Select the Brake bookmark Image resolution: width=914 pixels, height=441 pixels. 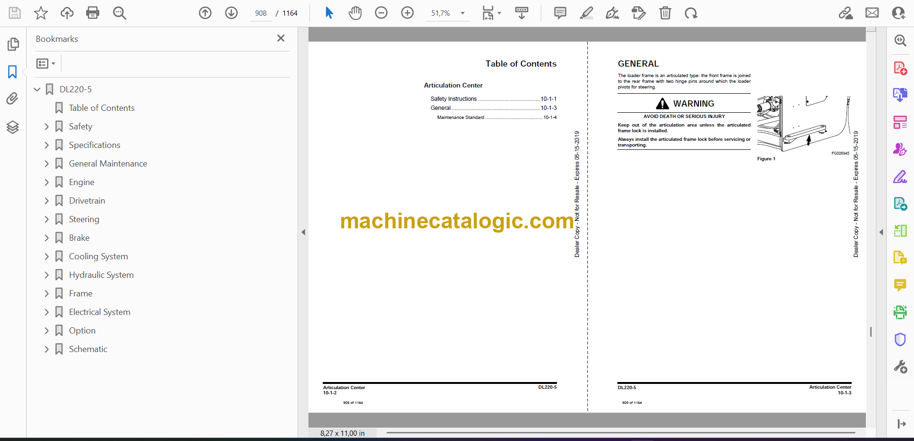[x=79, y=238]
